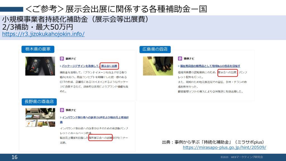
Task: Click the 事例ナビ icon in the Hiroshima card
Action: tap(180, 59)
